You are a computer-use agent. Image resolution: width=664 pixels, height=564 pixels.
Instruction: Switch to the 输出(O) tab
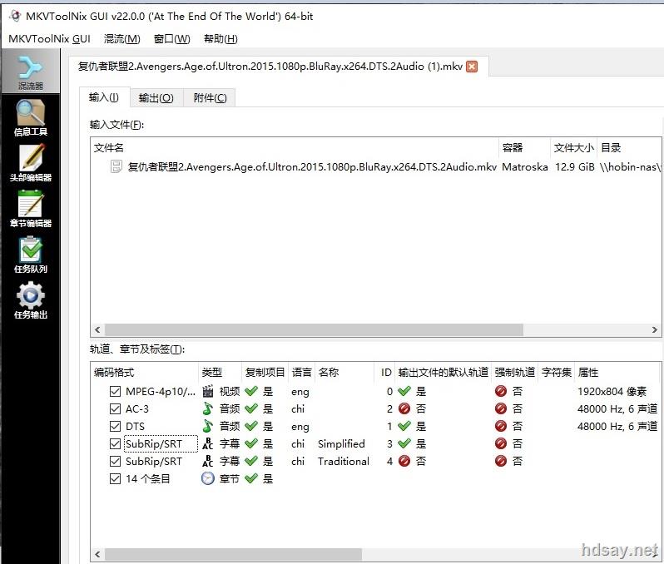156,98
